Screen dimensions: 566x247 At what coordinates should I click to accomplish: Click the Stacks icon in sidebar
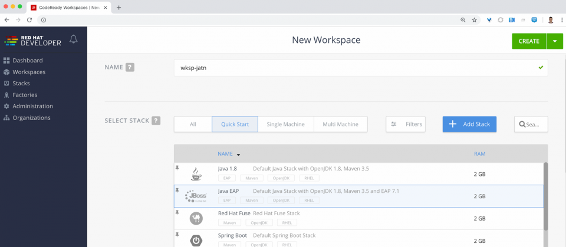pos(6,83)
